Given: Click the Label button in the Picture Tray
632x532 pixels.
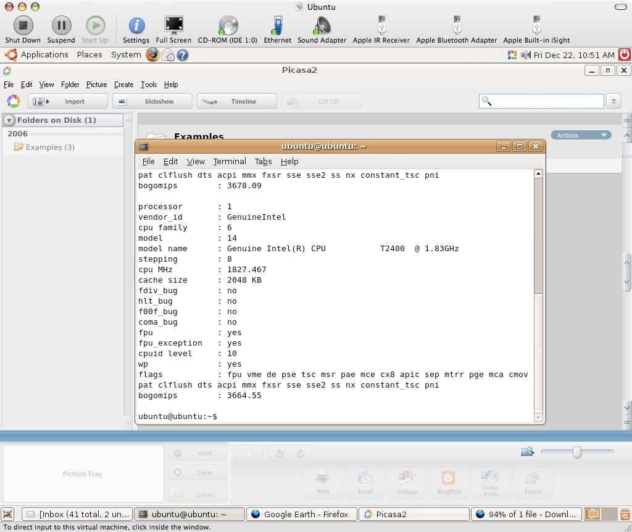Looking at the screenshot, I should (x=198, y=494).
